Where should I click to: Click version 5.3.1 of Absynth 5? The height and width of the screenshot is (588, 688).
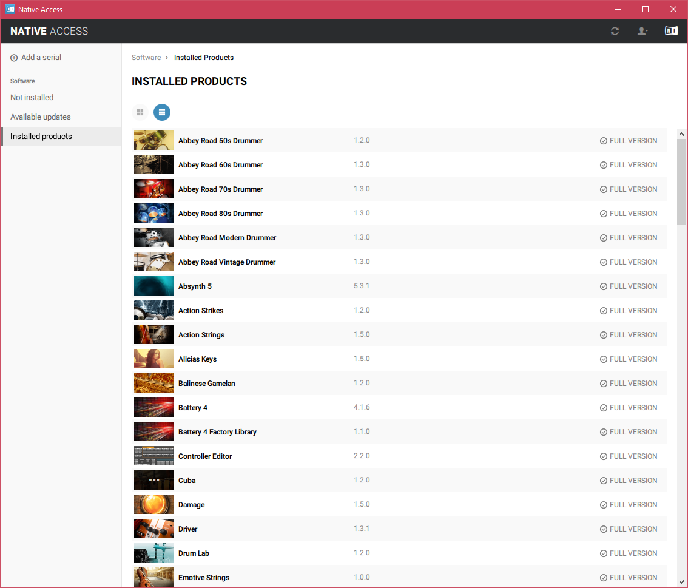point(362,286)
